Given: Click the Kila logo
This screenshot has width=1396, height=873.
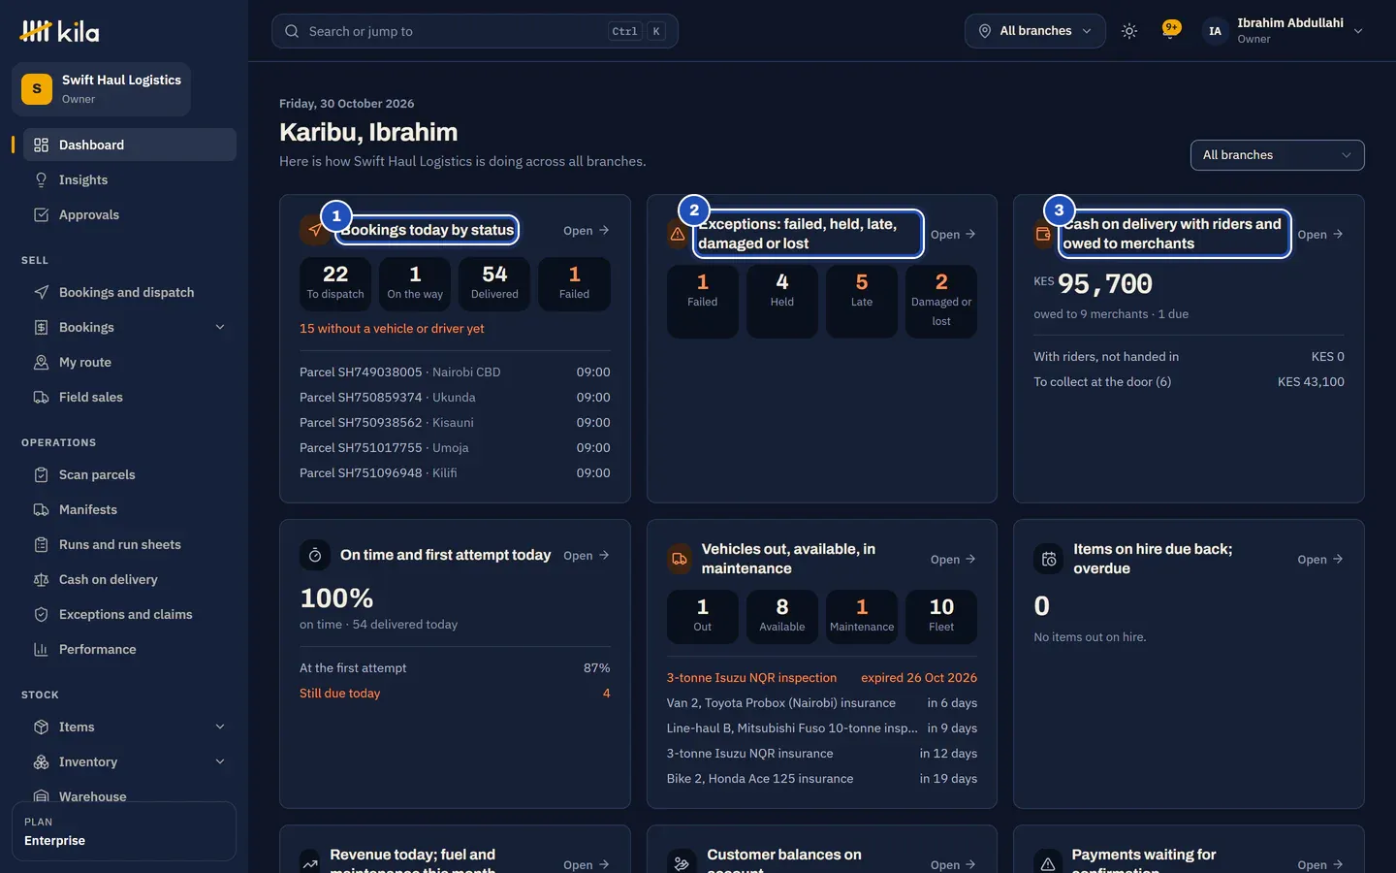Looking at the screenshot, I should (59, 31).
